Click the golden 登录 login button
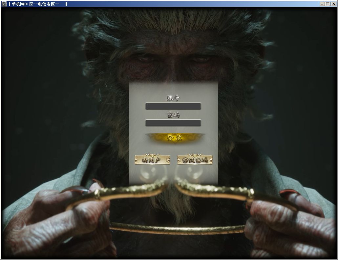 coord(174,138)
